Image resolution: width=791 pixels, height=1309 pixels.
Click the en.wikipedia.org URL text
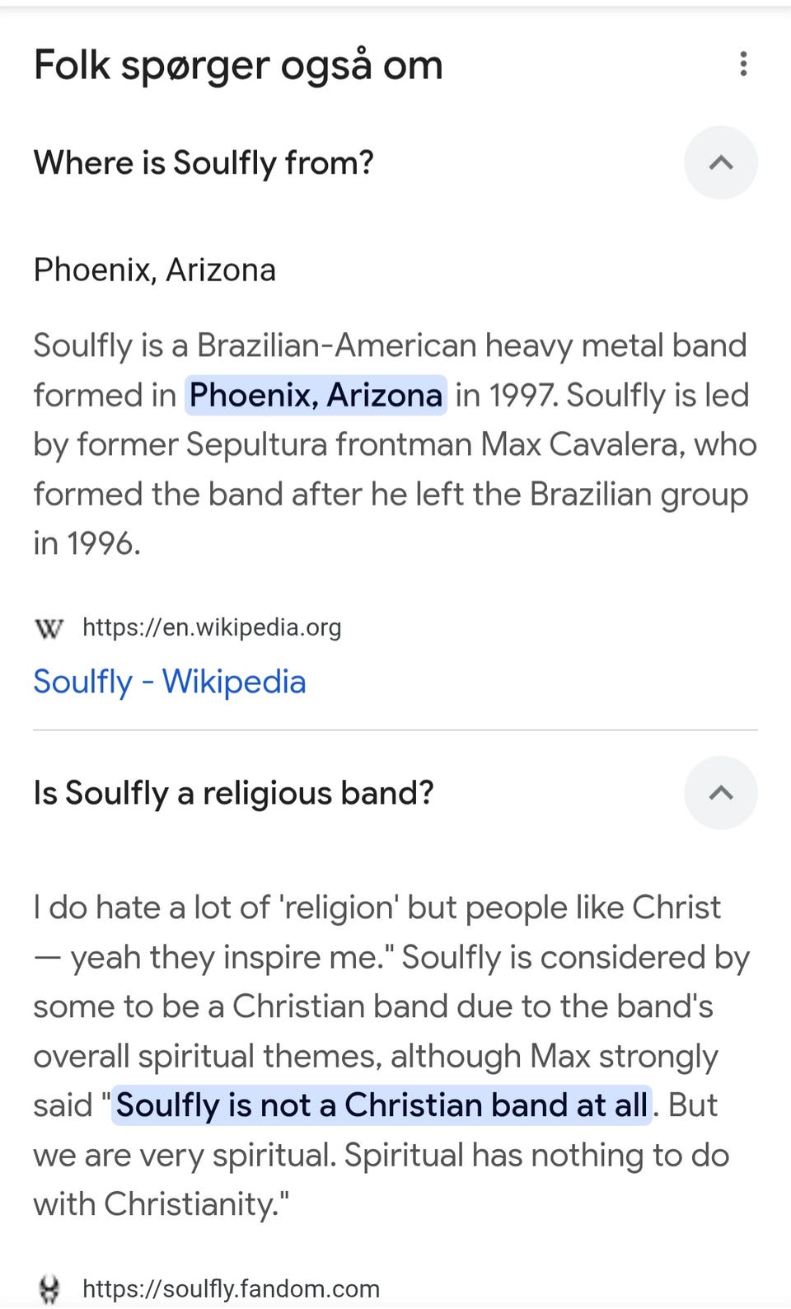tap(211, 627)
